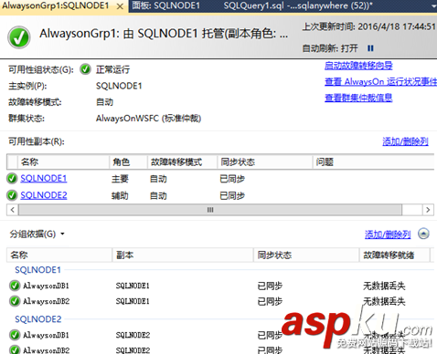Image resolution: width=437 pixels, height=354 pixels.
Task: Click 添加/删除列 link beside the group-by section
Action: [x=388, y=234]
